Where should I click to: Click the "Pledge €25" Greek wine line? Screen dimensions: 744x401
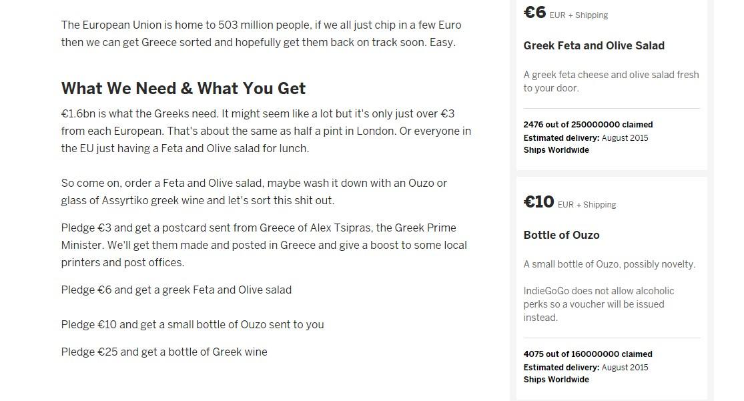click(164, 352)
